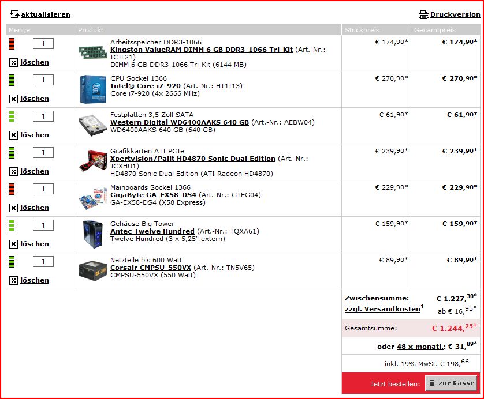Click löschen link for Antec Twelve Hundred
484x399 pixels.
point(35,244)
